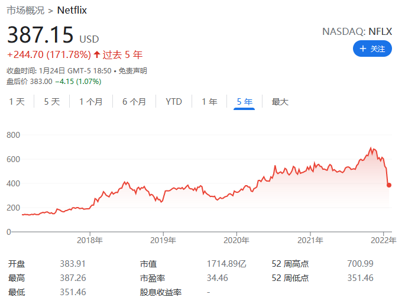
Task: Click the 387.15 current price
Action: tap(40, 35)
